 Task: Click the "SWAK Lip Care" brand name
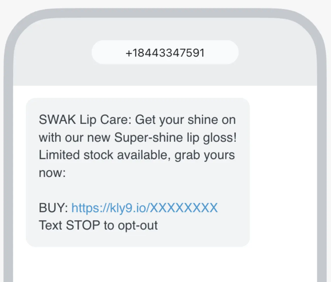(85, 120)
